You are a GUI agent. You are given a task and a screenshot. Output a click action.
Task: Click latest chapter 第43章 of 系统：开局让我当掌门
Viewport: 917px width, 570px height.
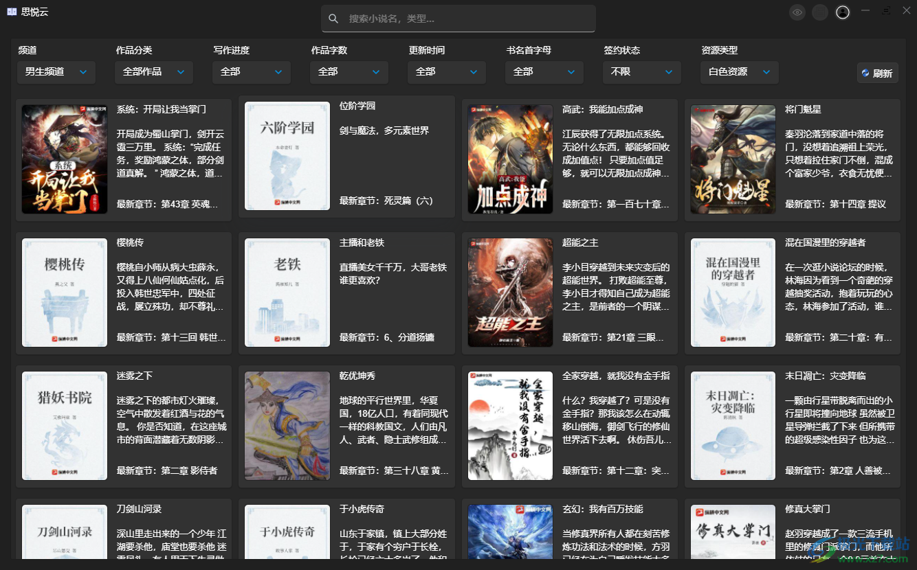point(167,204)
